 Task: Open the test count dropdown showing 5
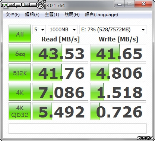point(39,29)
